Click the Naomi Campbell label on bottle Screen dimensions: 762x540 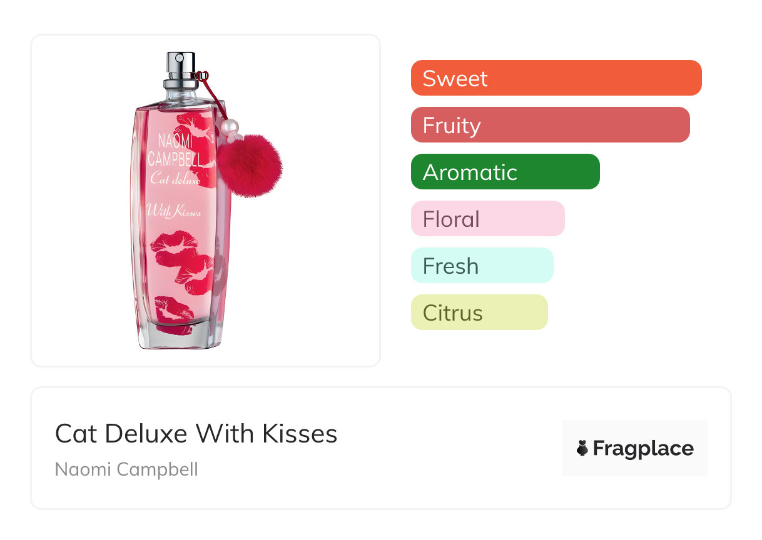(174, 150)
